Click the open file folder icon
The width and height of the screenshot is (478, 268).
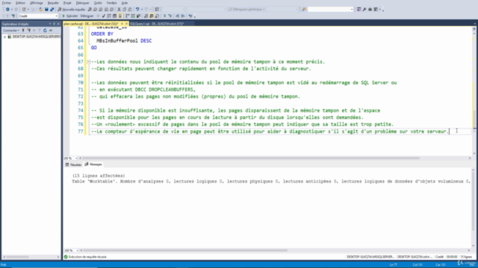41,10
